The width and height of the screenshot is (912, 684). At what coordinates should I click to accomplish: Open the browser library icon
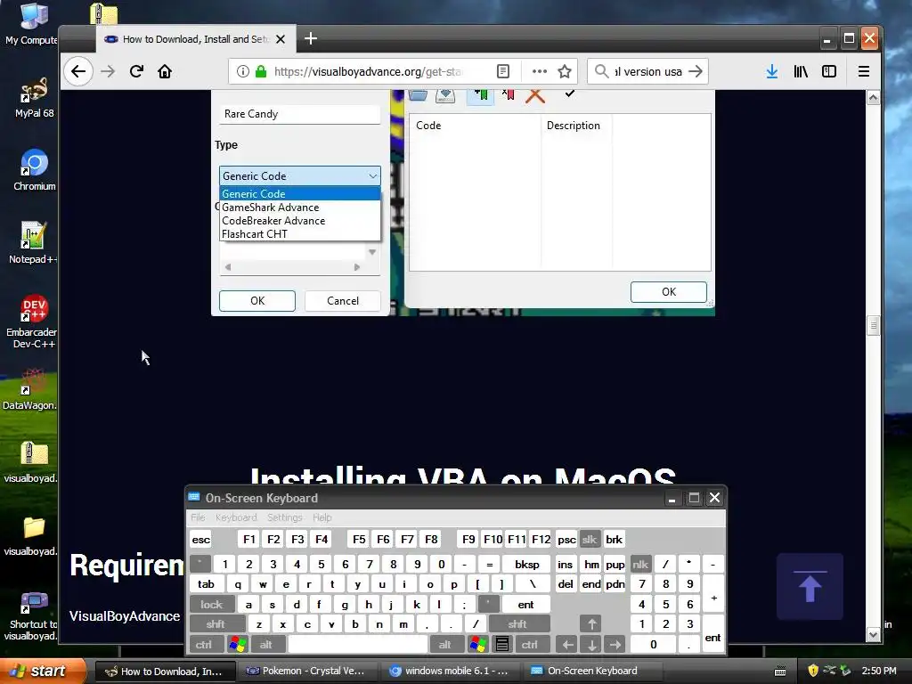pyautogui.click(x=801, y=71)
